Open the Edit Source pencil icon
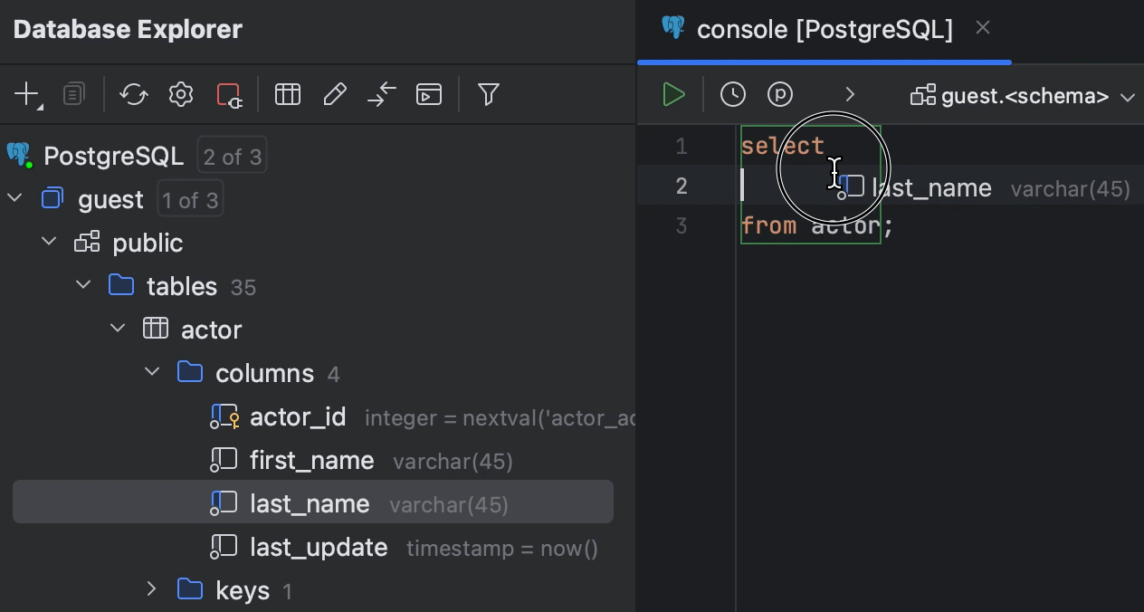This screenshot has height=612, width=1144. click(x=335, y=94)
